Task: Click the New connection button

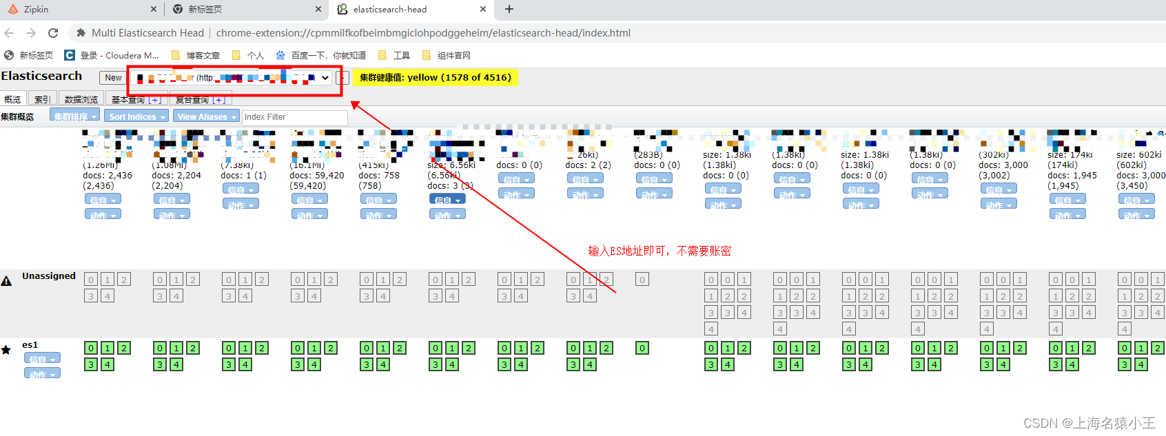Action: tap(113, 78)
